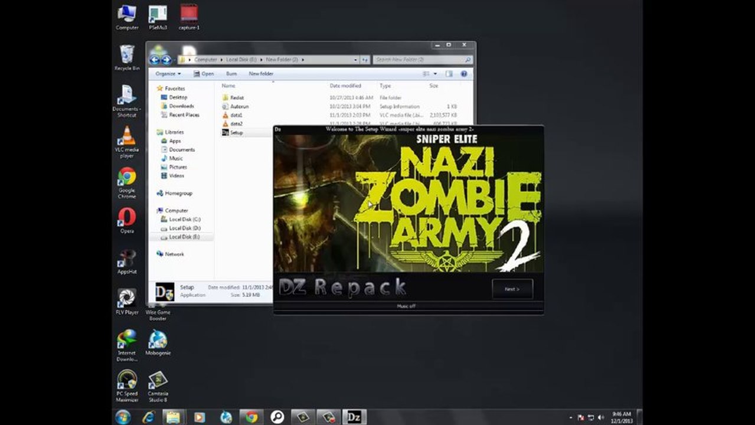The height and width of the screenshot is (425, 755).
Task: Select the data1 file
Action: tap(236, 115)
